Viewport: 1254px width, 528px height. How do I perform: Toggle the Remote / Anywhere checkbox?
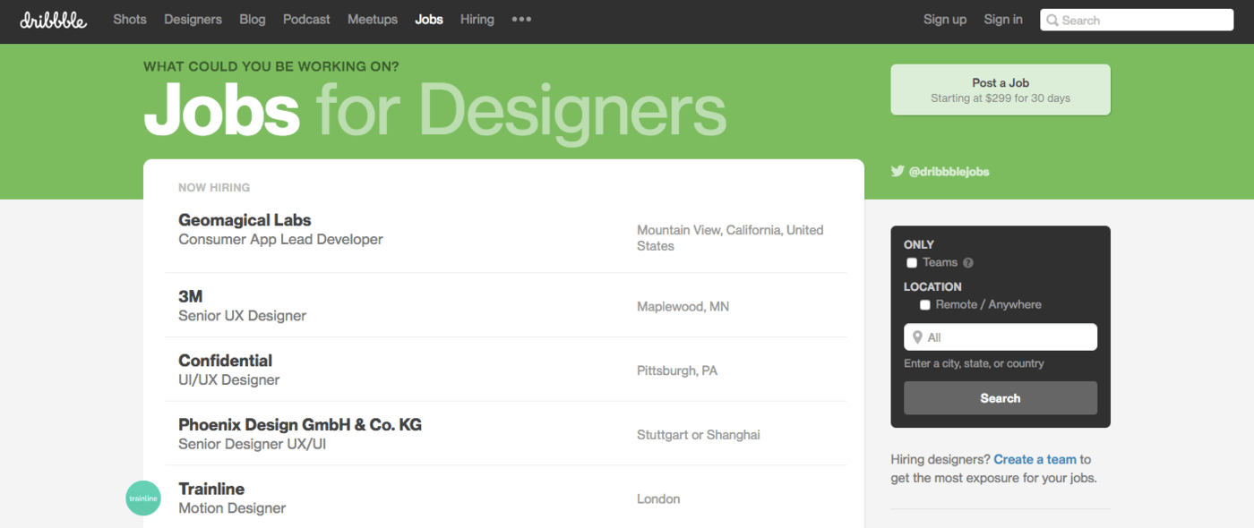coord(925,305)
